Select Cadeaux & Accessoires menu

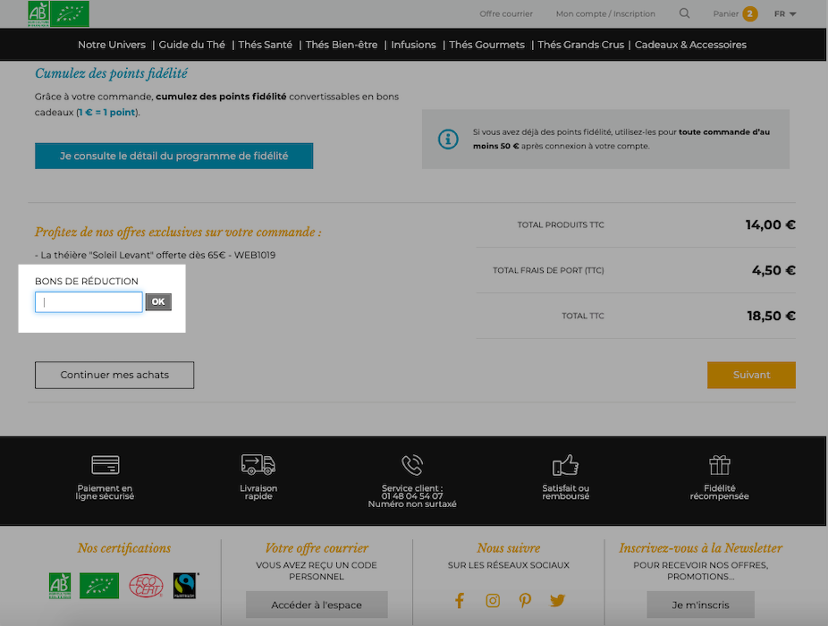[690, 45]
